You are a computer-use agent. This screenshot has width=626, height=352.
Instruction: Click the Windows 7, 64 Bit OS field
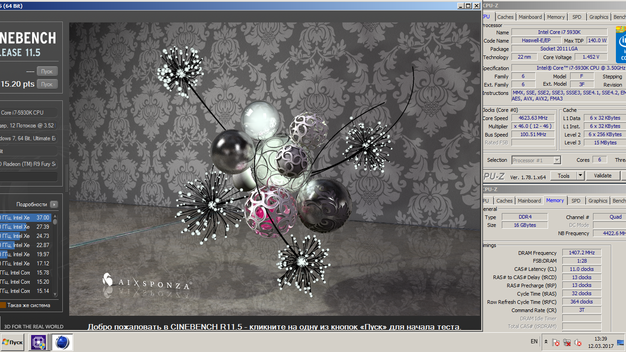tap(29, 138)
